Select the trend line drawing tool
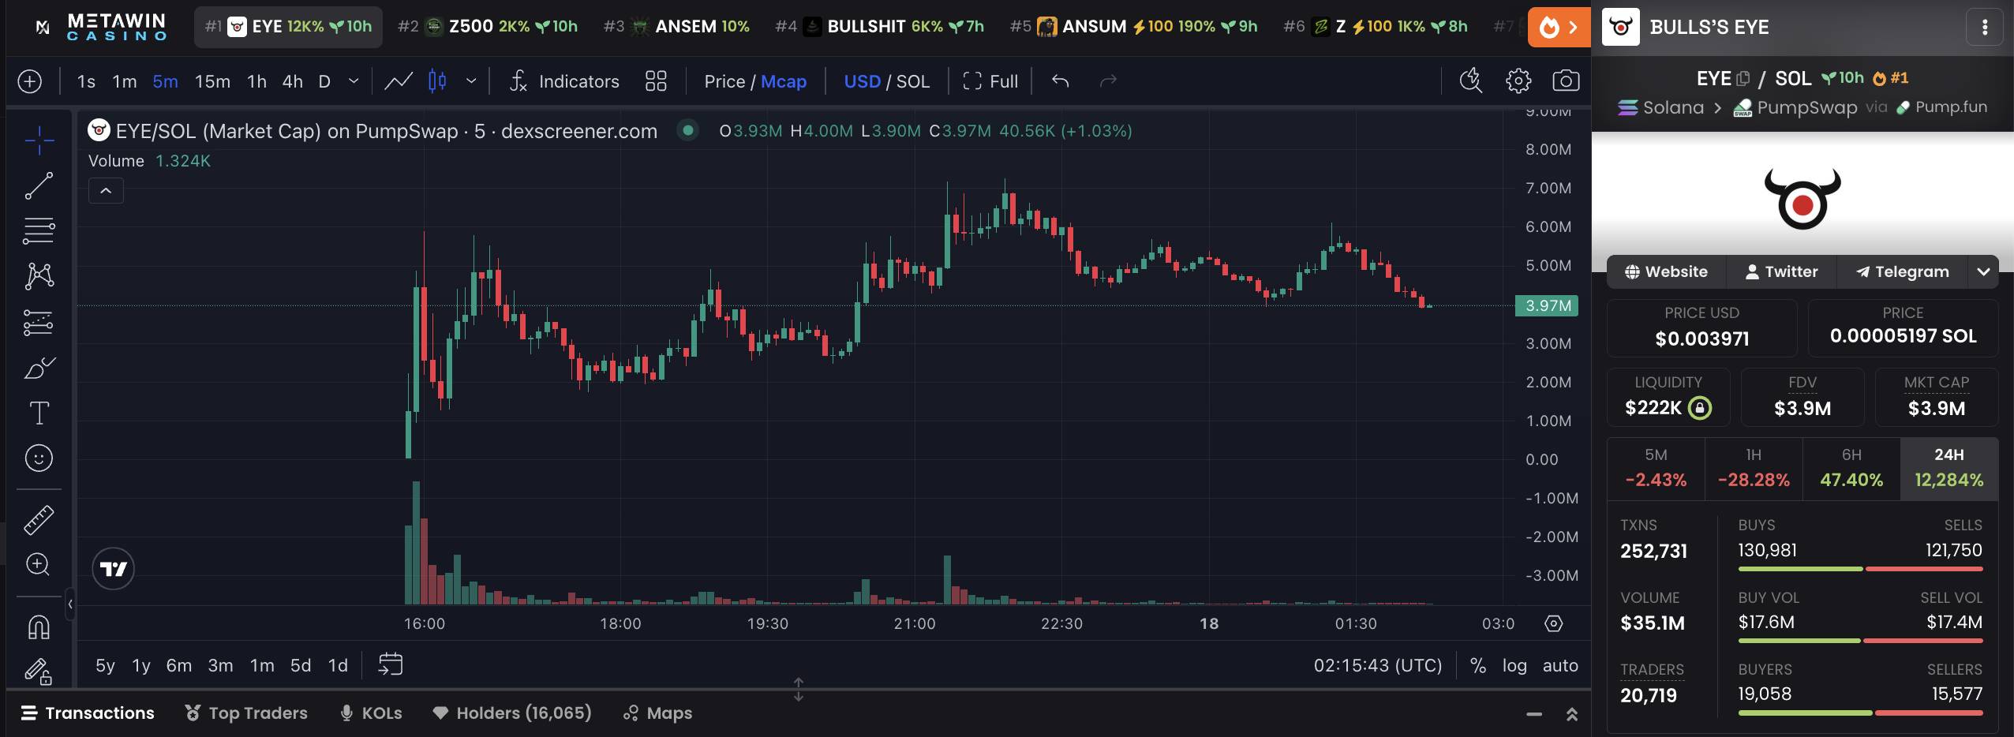Viewport: 2014px width, 737px height. [39, 186]
